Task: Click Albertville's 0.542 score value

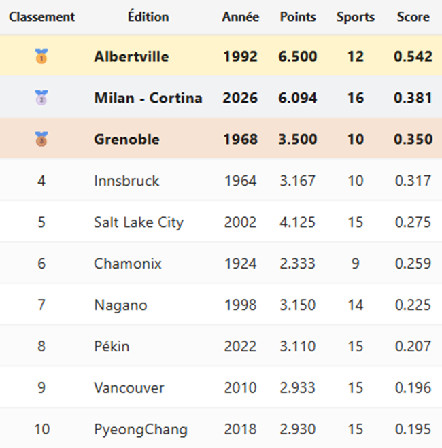Action: coord(413,57)
